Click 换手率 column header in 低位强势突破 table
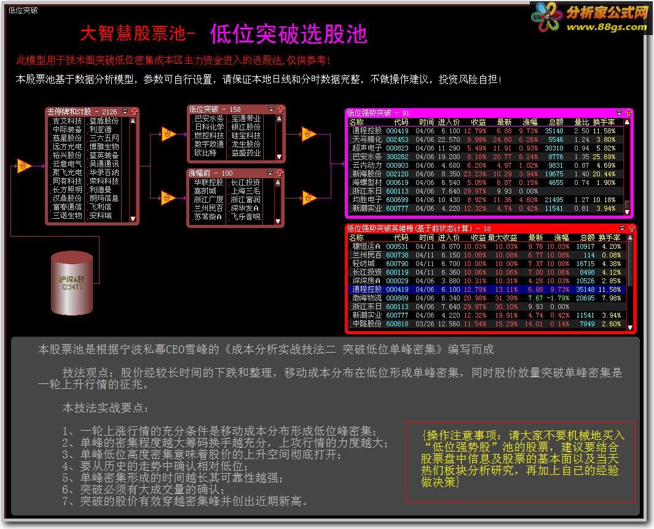This screenshot has height=529, width=654. [604, 122]
